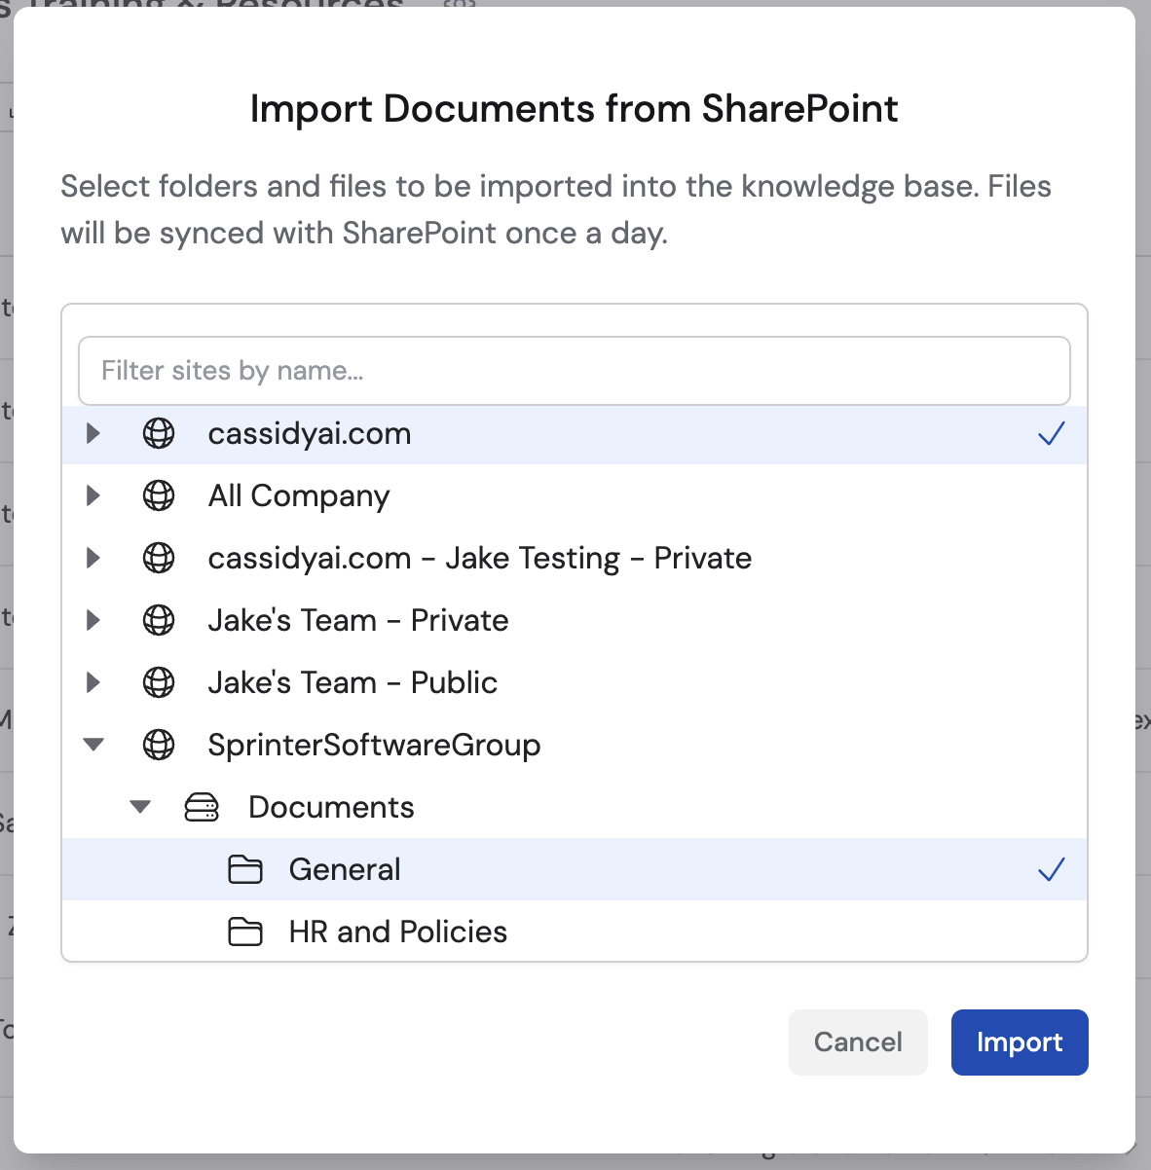Image resolution: width=1151 pixels, height=1170 pixels.
Task: Collapse the SprinterSoftwareGroup site
Action: click(93, 745)
